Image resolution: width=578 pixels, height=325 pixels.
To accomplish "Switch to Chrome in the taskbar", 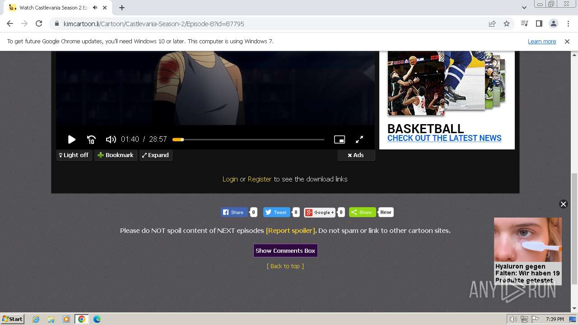I will [82, 319].
